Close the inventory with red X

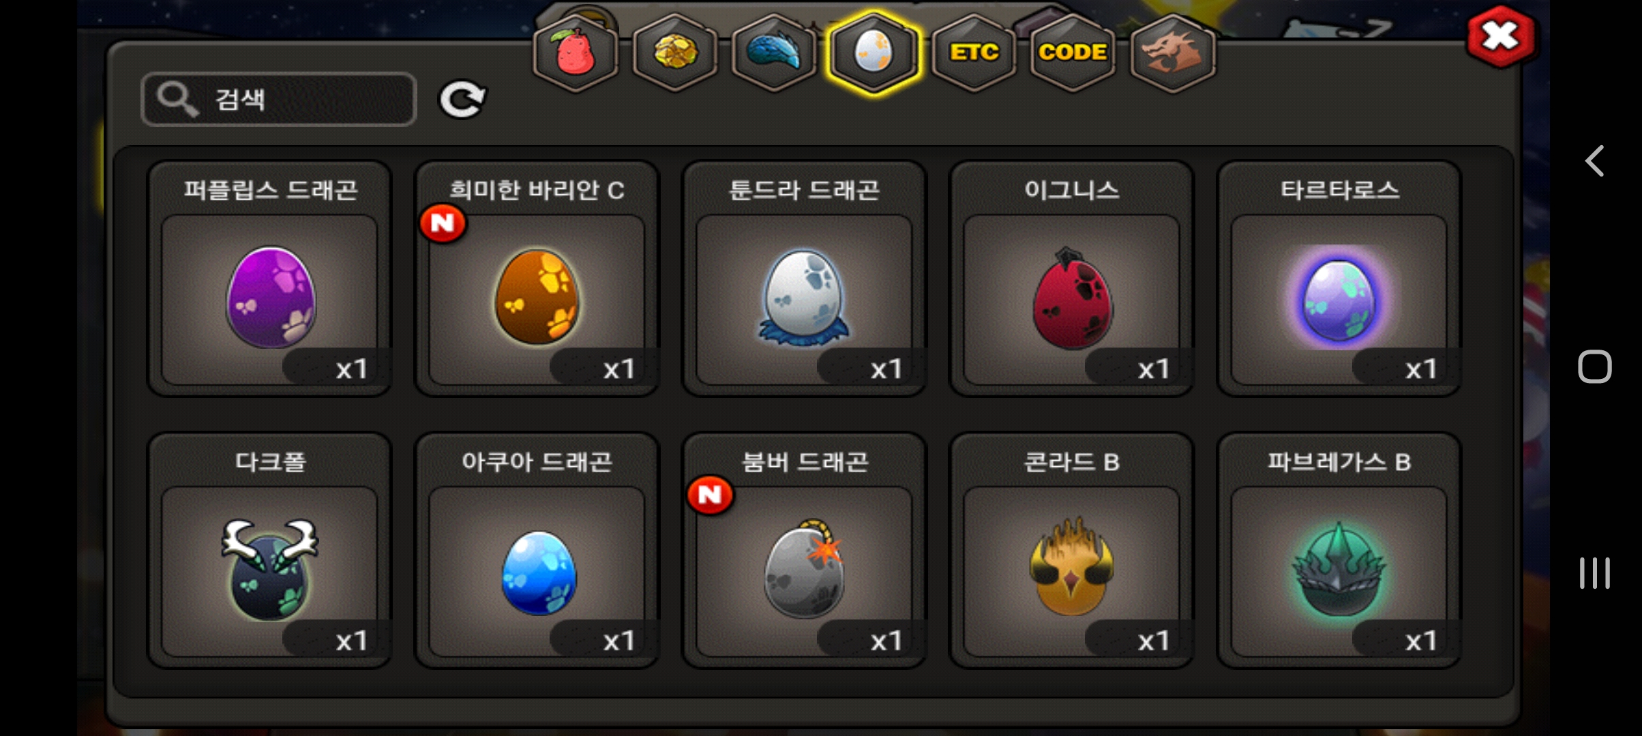(1500, 36)
